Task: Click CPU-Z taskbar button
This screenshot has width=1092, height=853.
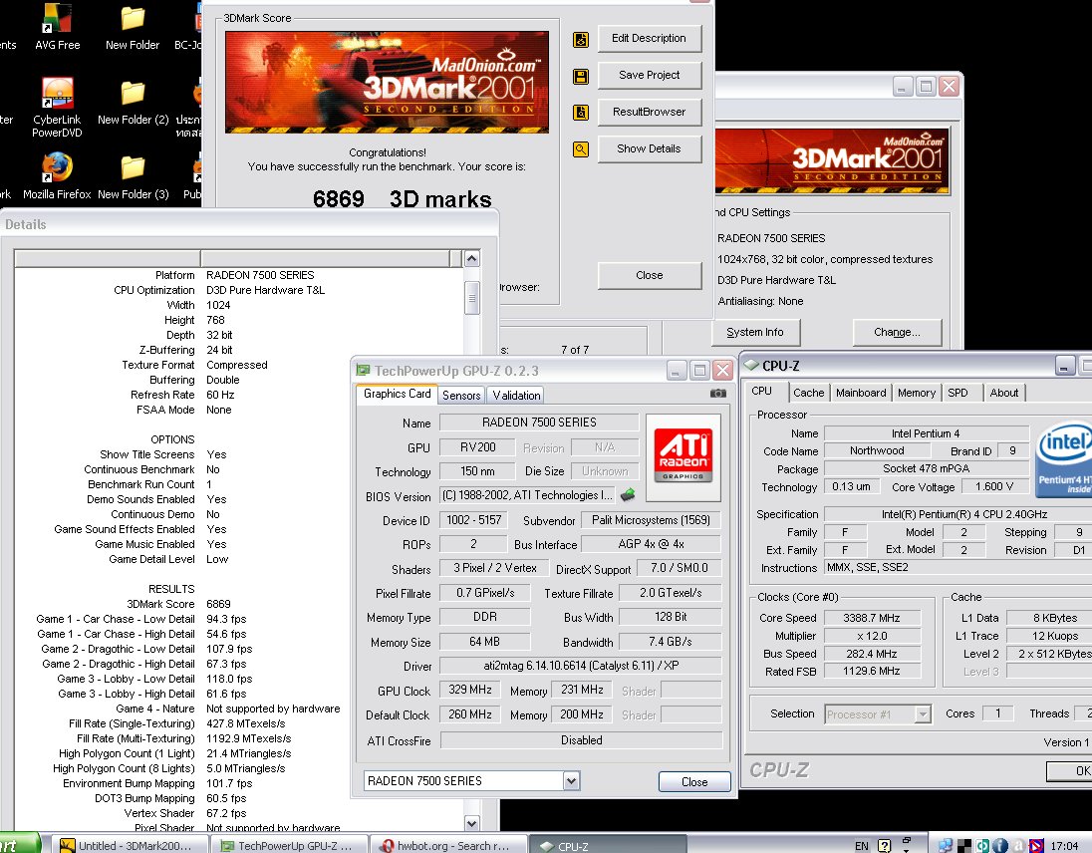Action: (608, 845)
